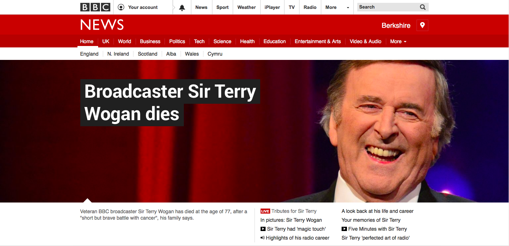The height and width of the screenshot is (246, 509).
Task: Select the Politics tab
Action: point(177,41)
